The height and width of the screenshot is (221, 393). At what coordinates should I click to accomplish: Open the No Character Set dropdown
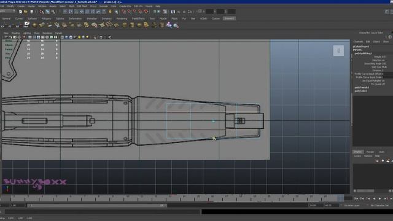coord(379,206)
